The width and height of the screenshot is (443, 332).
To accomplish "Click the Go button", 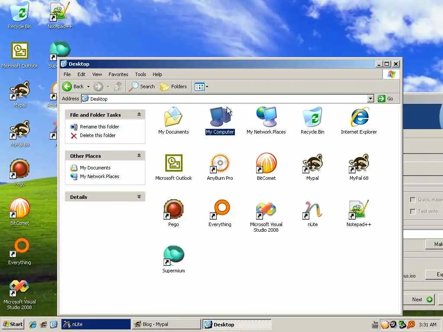I will click(386, 99).
